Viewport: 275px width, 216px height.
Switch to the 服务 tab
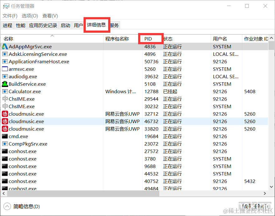tap(114, 26)
